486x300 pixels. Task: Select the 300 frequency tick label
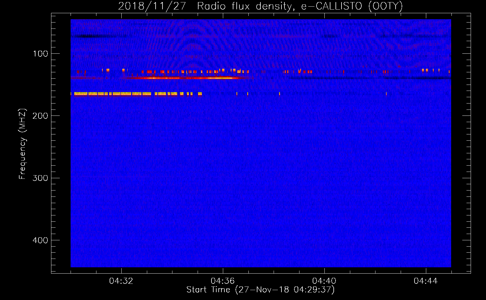click(x=40, y=178)
